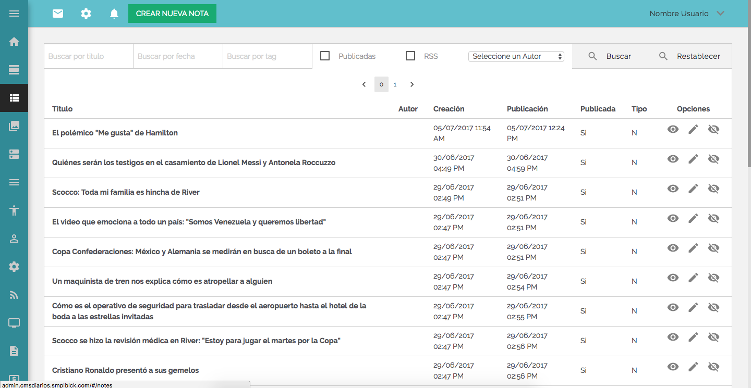Image resolution: width=751 pixels, height=388 pixels.
Task: Edit the Copa Confederaciones note
Action: (693, 248)
